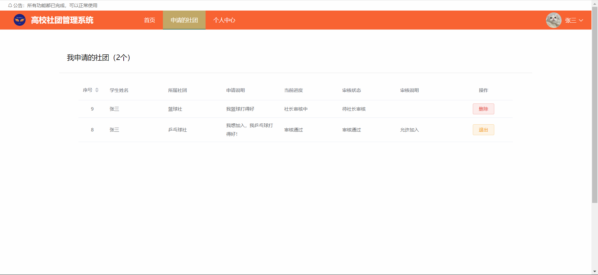Click the row number 9 cell

[x=92, y=109]
